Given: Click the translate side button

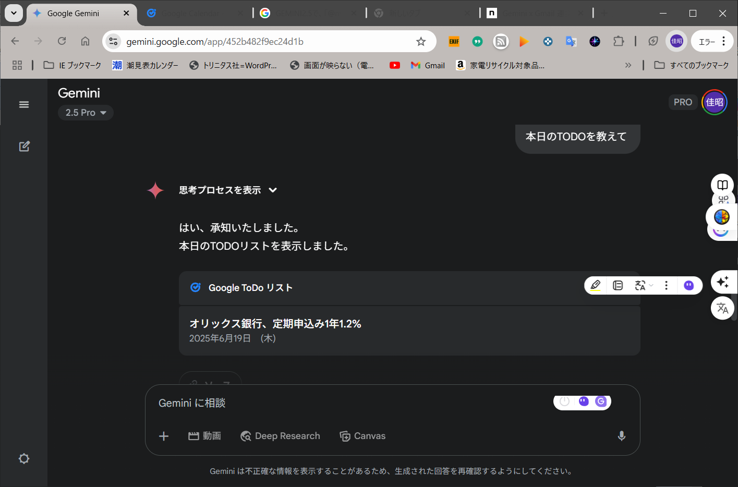Looking at the screenshot, I should point(723,308).
